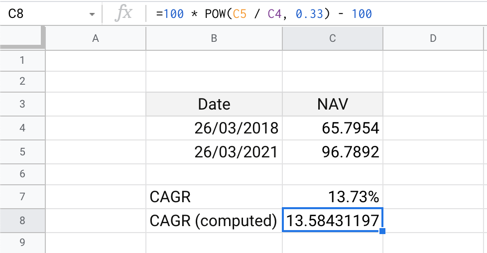Screen dimensions: 487x253
Task: Click the NAV header cell
Action: tap(333, 104)
